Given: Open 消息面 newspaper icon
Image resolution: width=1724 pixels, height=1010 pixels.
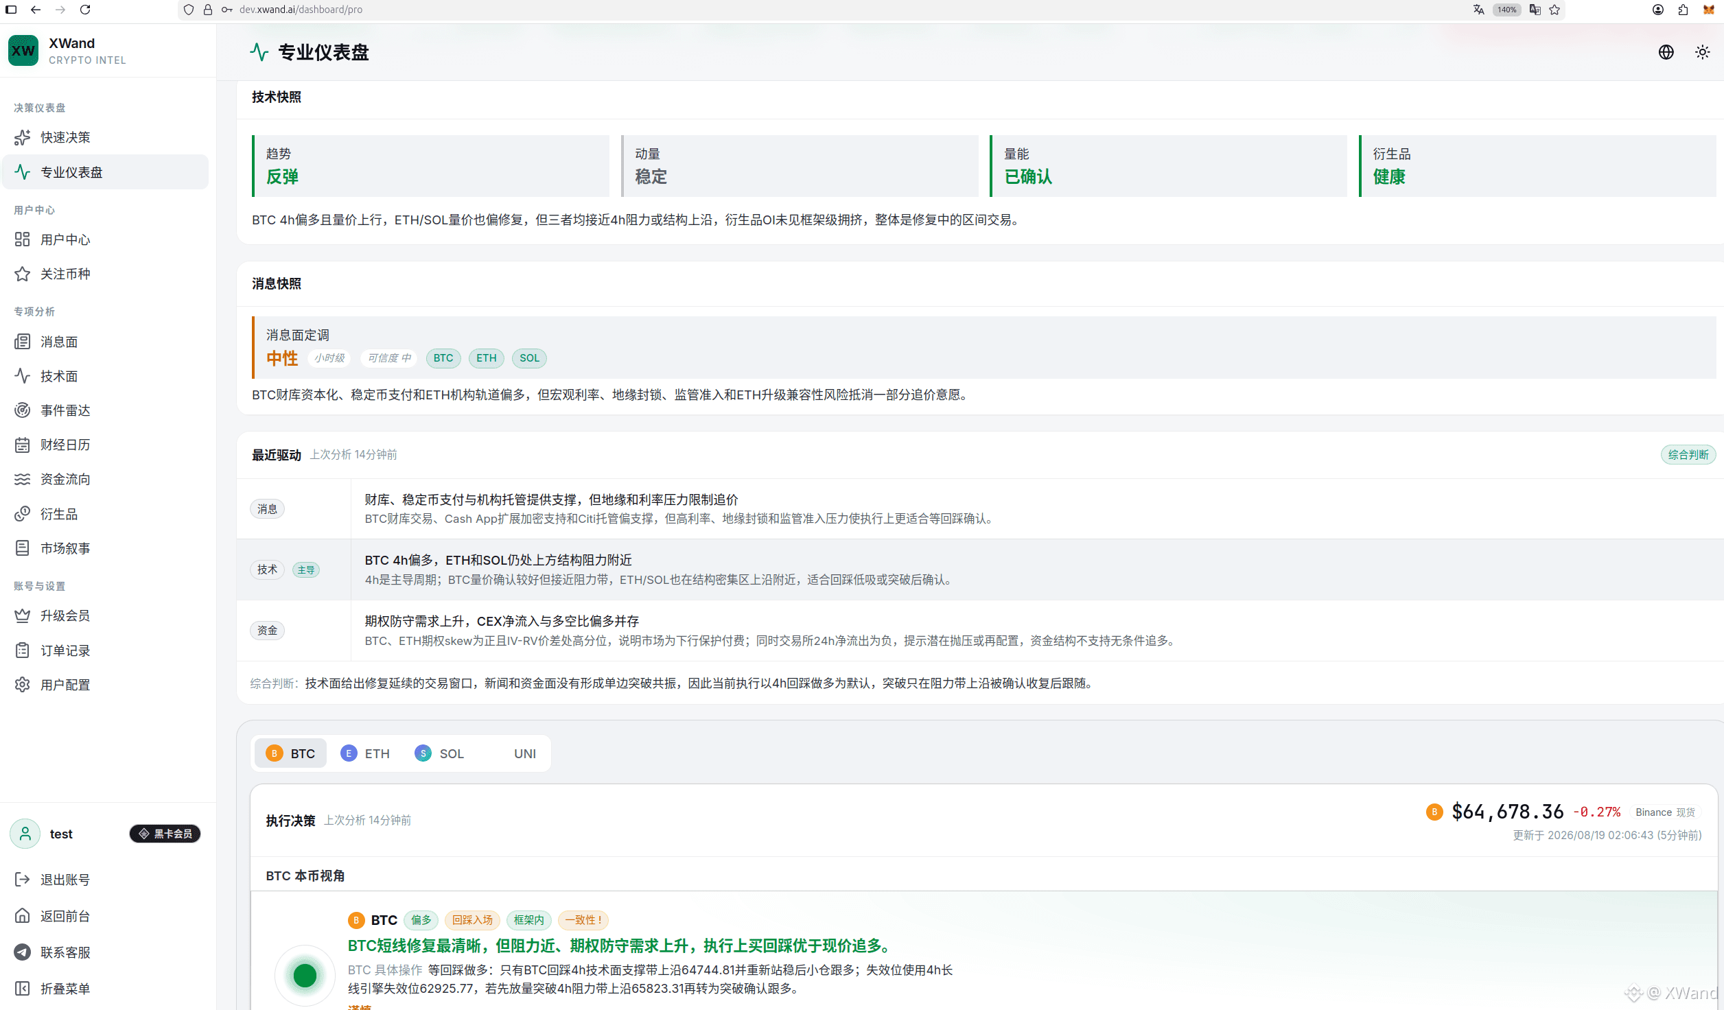Looking at the screenshot, I should coord(22,342).
